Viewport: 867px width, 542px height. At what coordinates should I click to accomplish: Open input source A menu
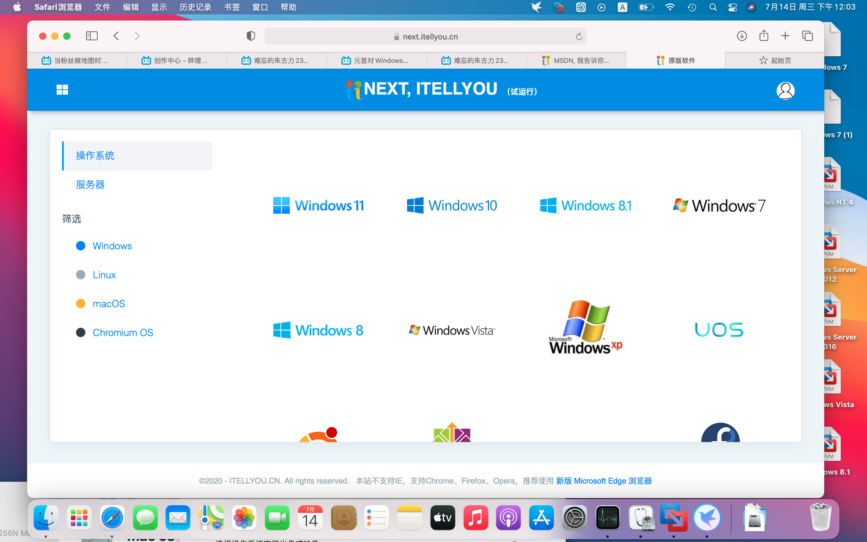point(622,7)
